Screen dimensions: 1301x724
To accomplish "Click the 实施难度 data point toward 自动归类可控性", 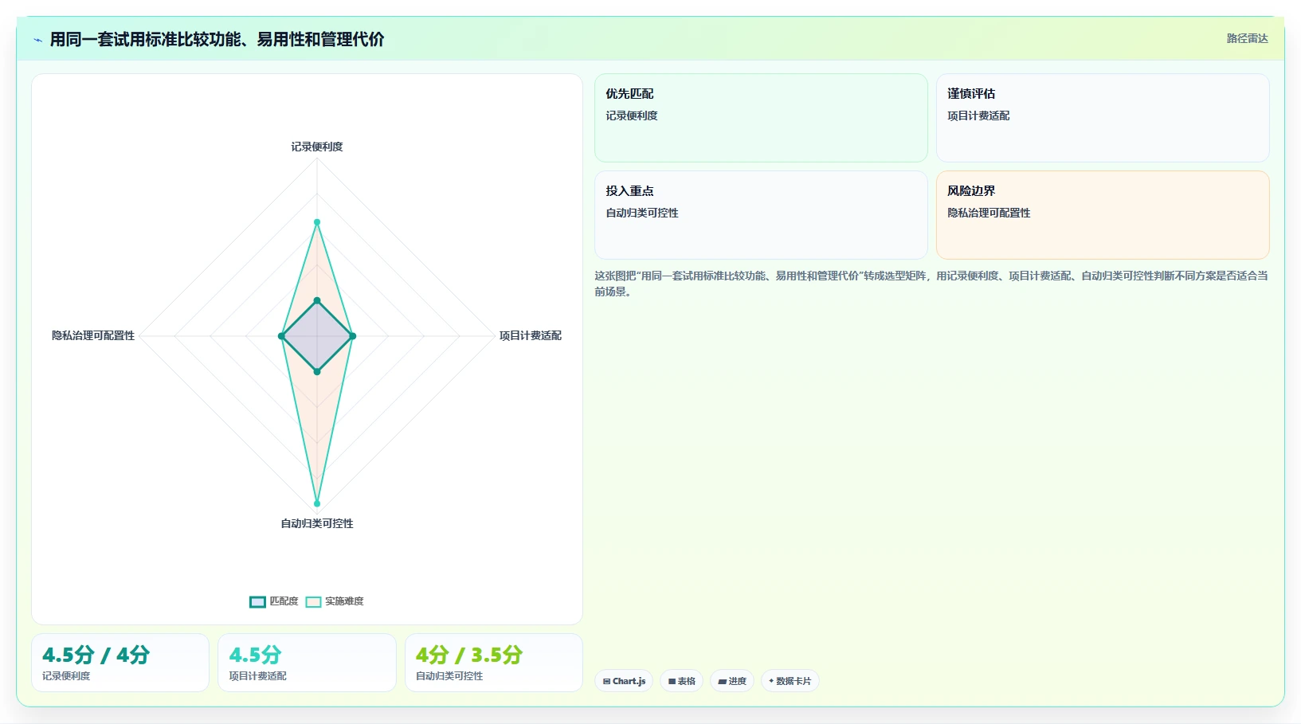I will click(x=317, y=503).
